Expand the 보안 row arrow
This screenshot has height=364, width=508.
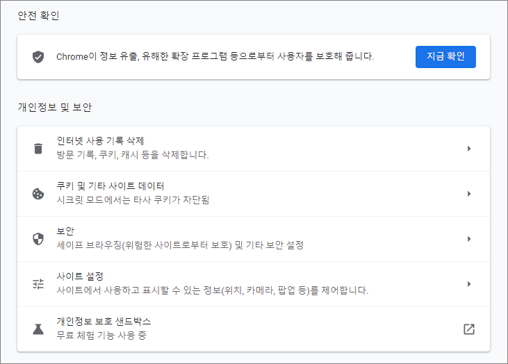469,239
